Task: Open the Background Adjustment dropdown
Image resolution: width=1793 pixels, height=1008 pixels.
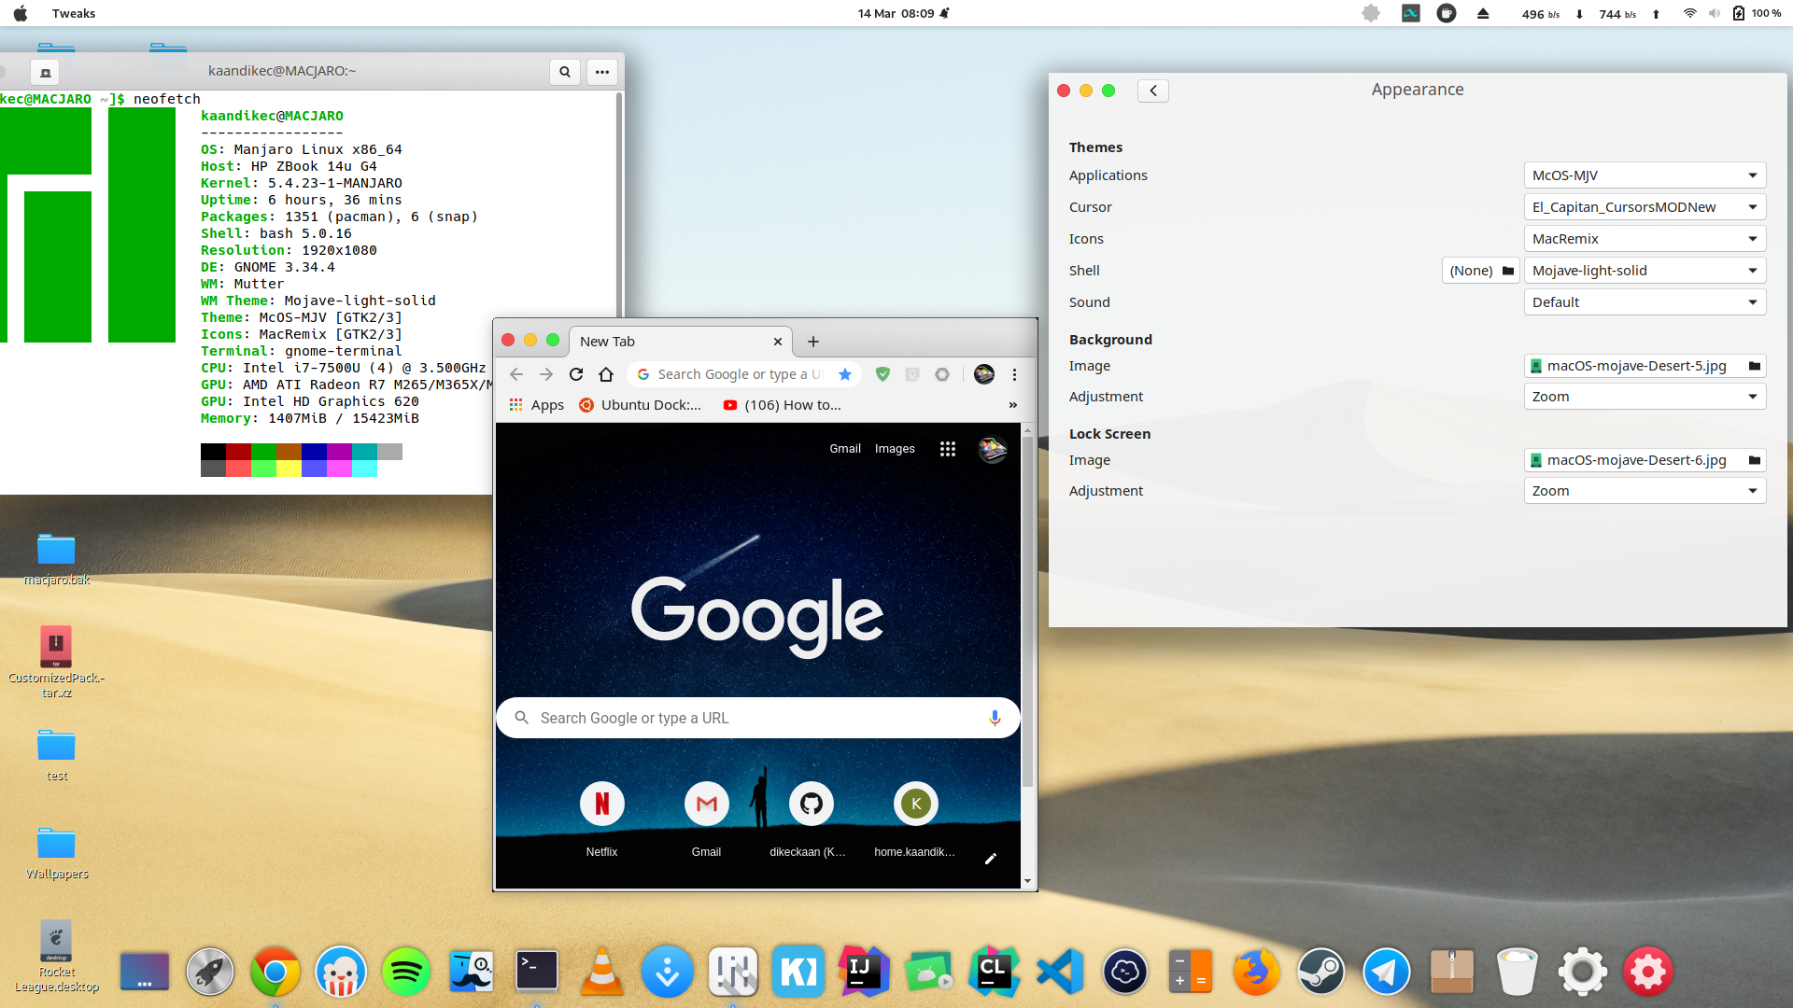Action: 1645,397
